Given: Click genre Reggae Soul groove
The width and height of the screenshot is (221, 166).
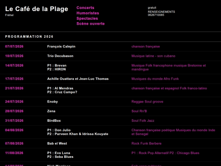Looking at the screenshot, I should click(147, 102).
